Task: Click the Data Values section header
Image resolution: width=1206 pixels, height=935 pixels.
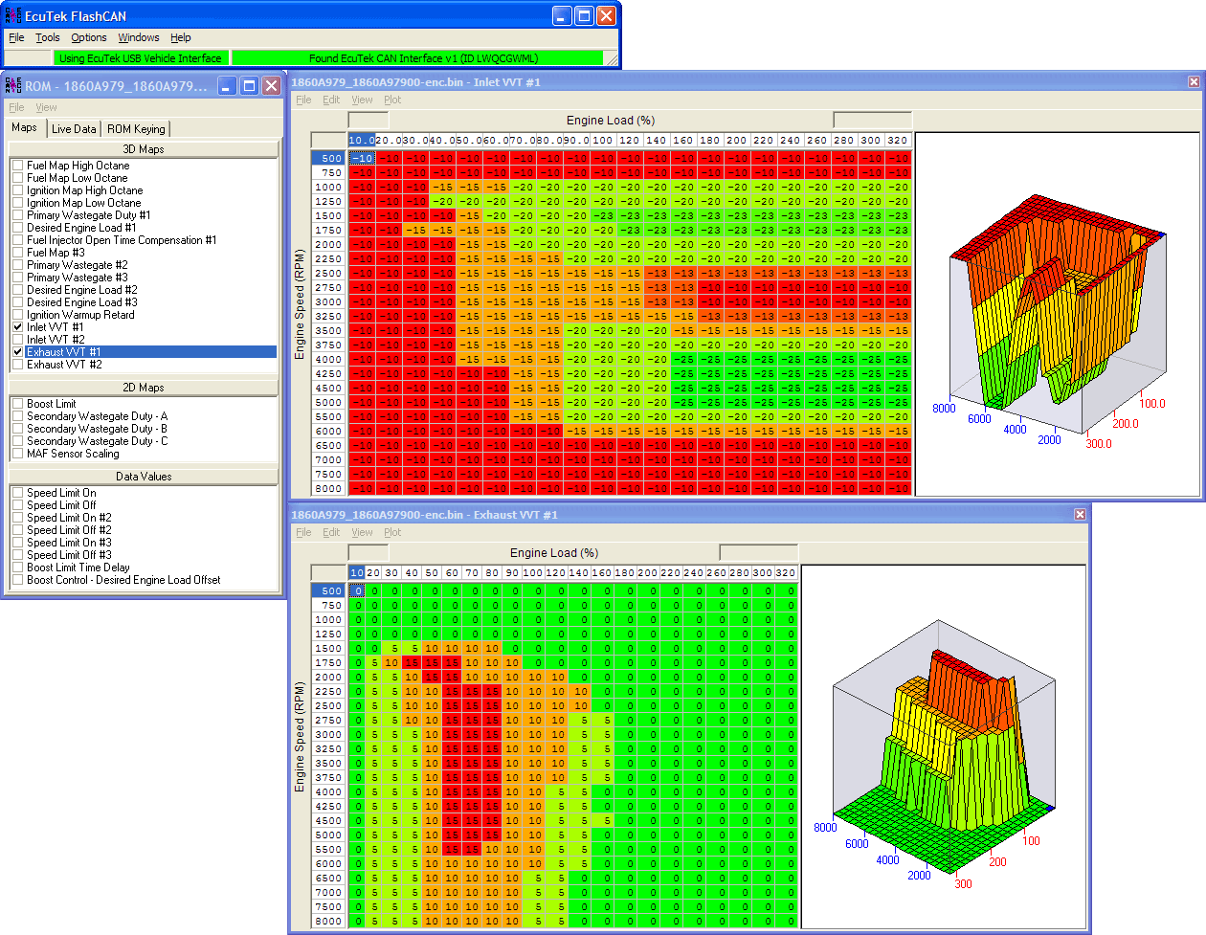Action: coord(144,477)
